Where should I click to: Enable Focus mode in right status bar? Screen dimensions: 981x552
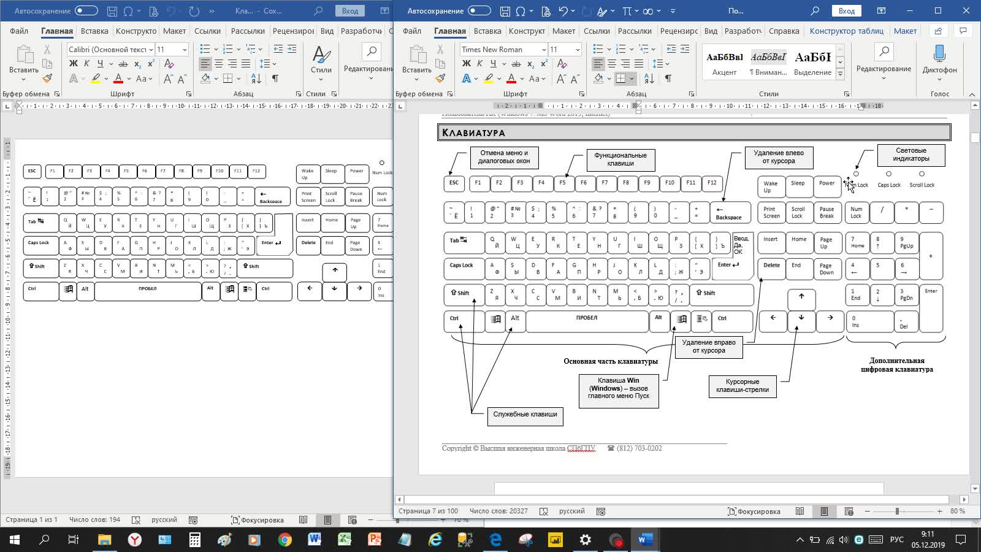(x=754, y=511)
